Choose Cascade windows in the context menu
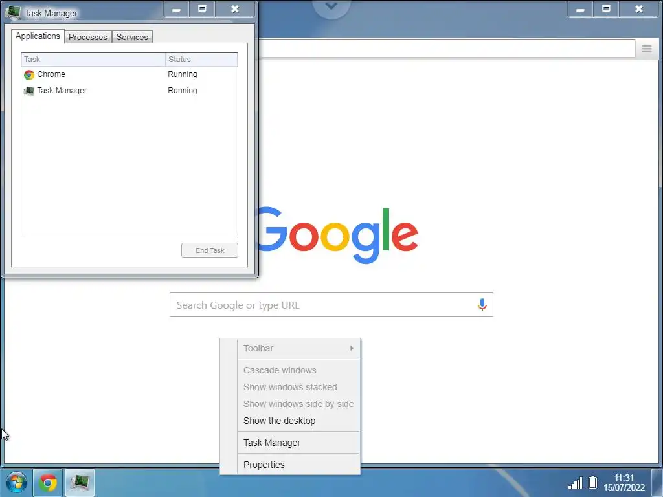Image resolution: width=663 pixels, height=497 pixels. [x=290, y=370]
